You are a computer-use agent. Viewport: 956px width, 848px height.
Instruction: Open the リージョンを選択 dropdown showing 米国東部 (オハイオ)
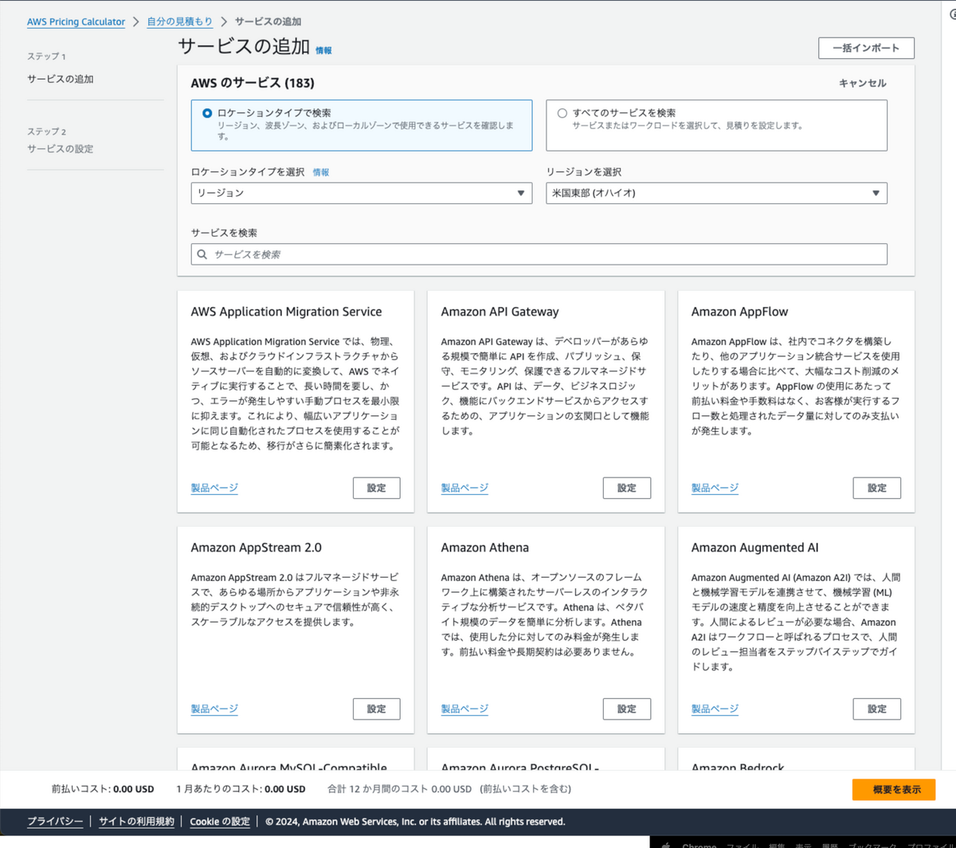pos(717,193)
